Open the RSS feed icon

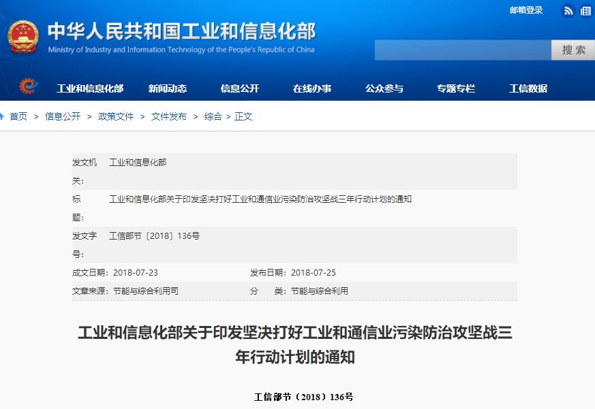568,11
